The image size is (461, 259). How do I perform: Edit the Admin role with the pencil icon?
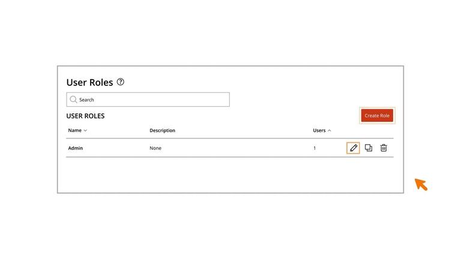pyautogui.click(x=353, y=148)
